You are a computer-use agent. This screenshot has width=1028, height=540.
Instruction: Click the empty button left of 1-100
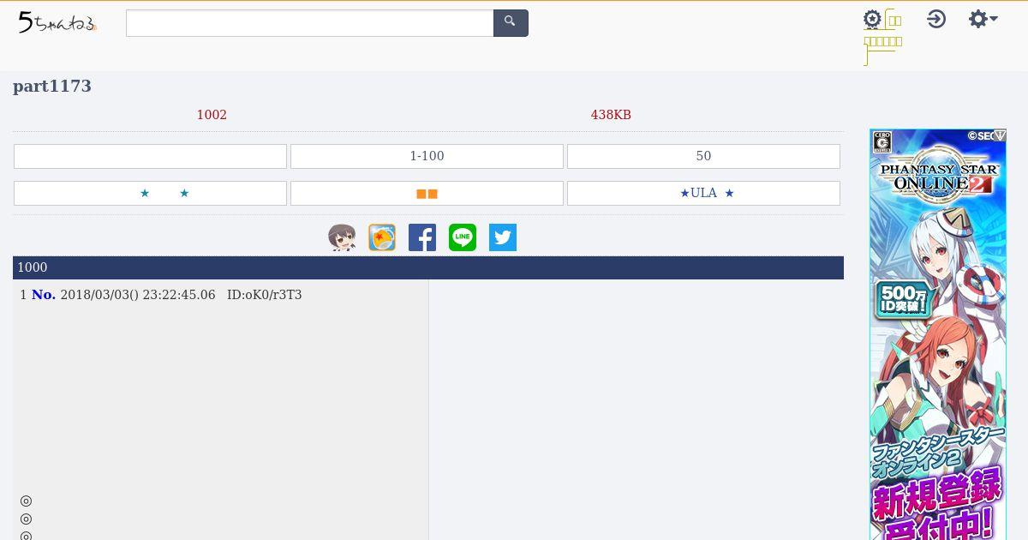(x=150, y=156)
